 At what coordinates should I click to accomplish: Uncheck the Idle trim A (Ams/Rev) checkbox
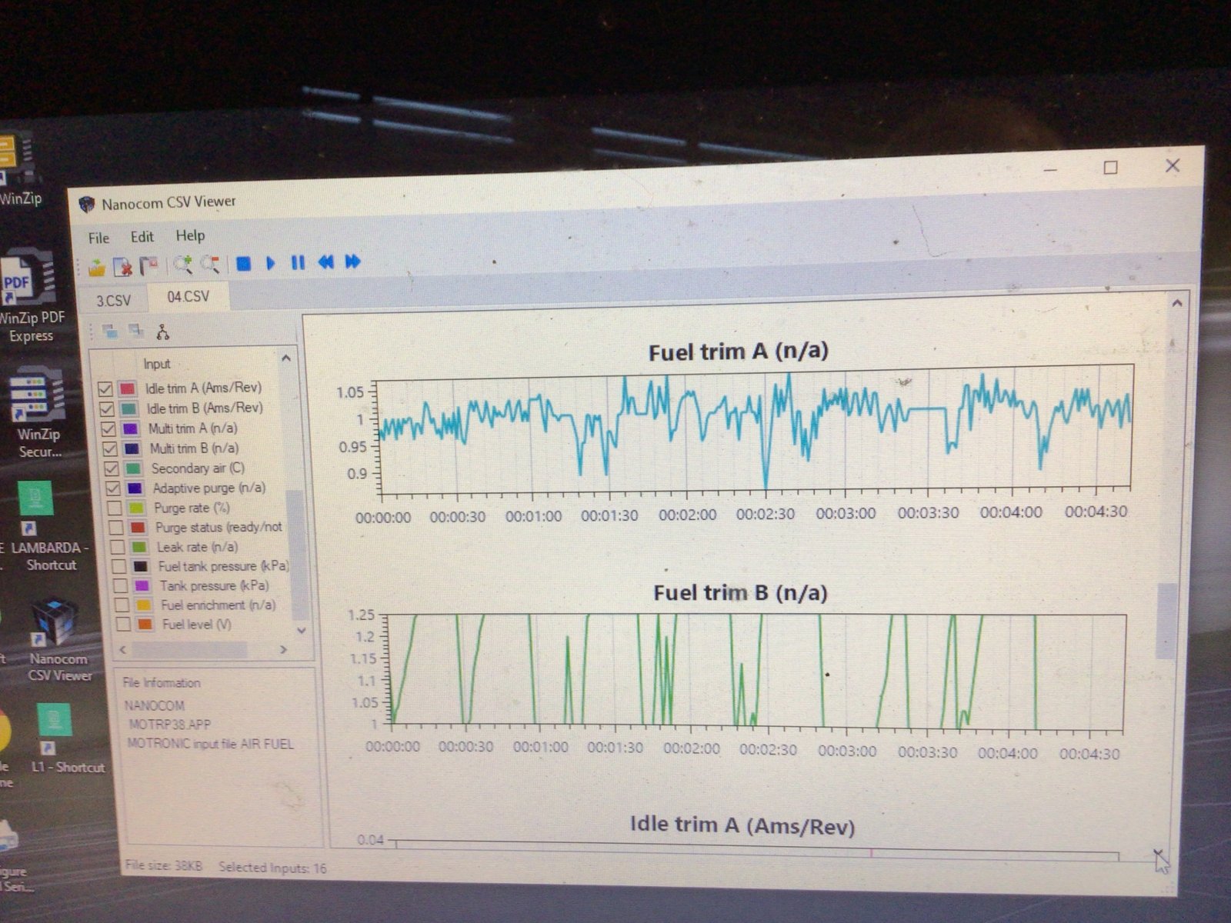tap(106, 389)
